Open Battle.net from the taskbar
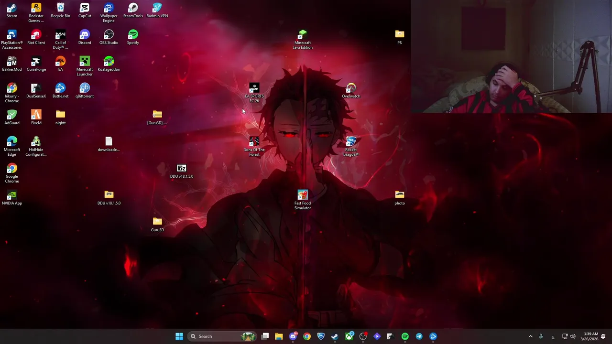 [x=433, y=336]
